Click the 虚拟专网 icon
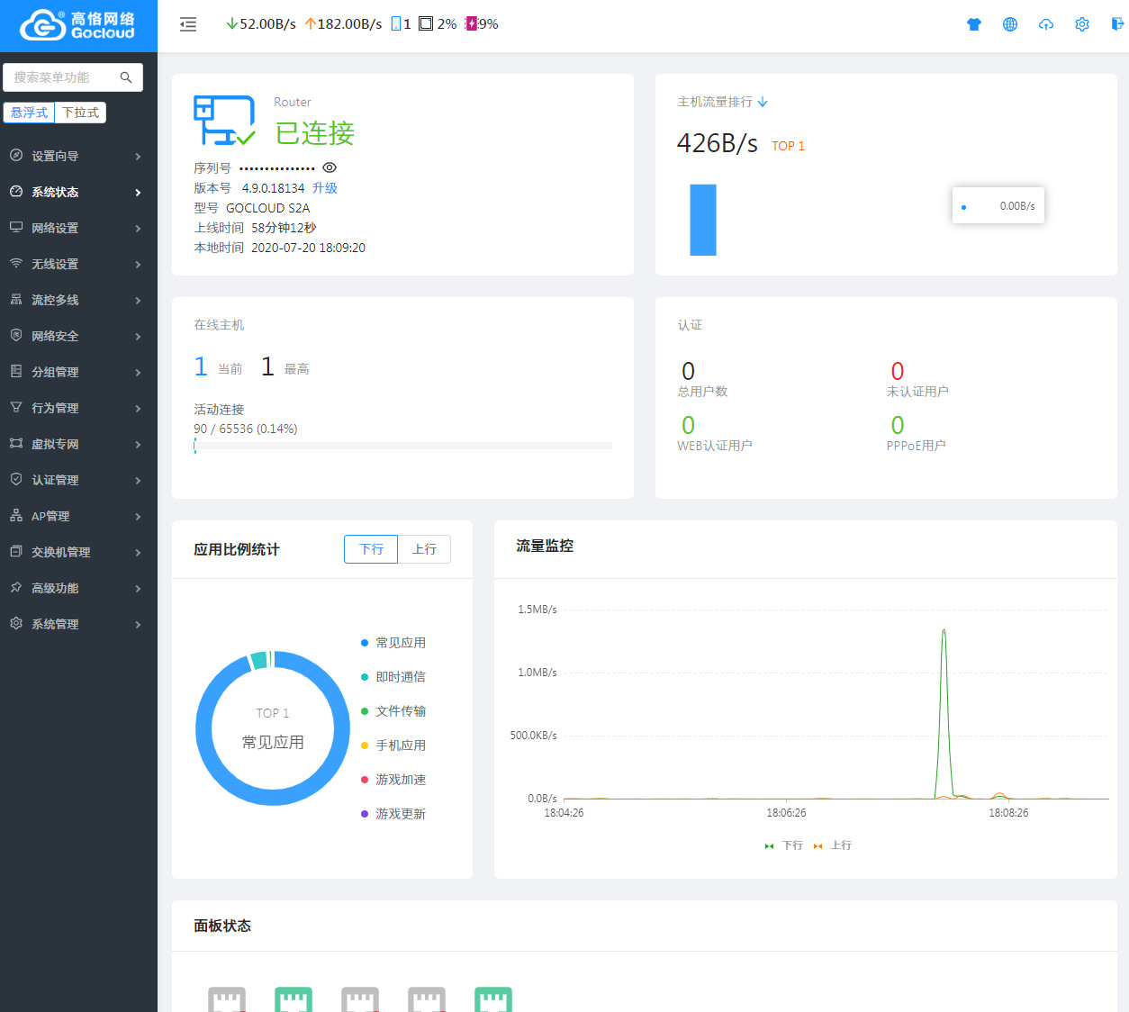 16,443
